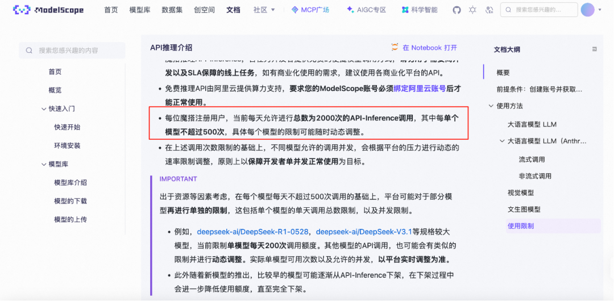
Task: Click the Notebook icon beside 在 Notebook 打开
Action: click(x=395, y=47)
